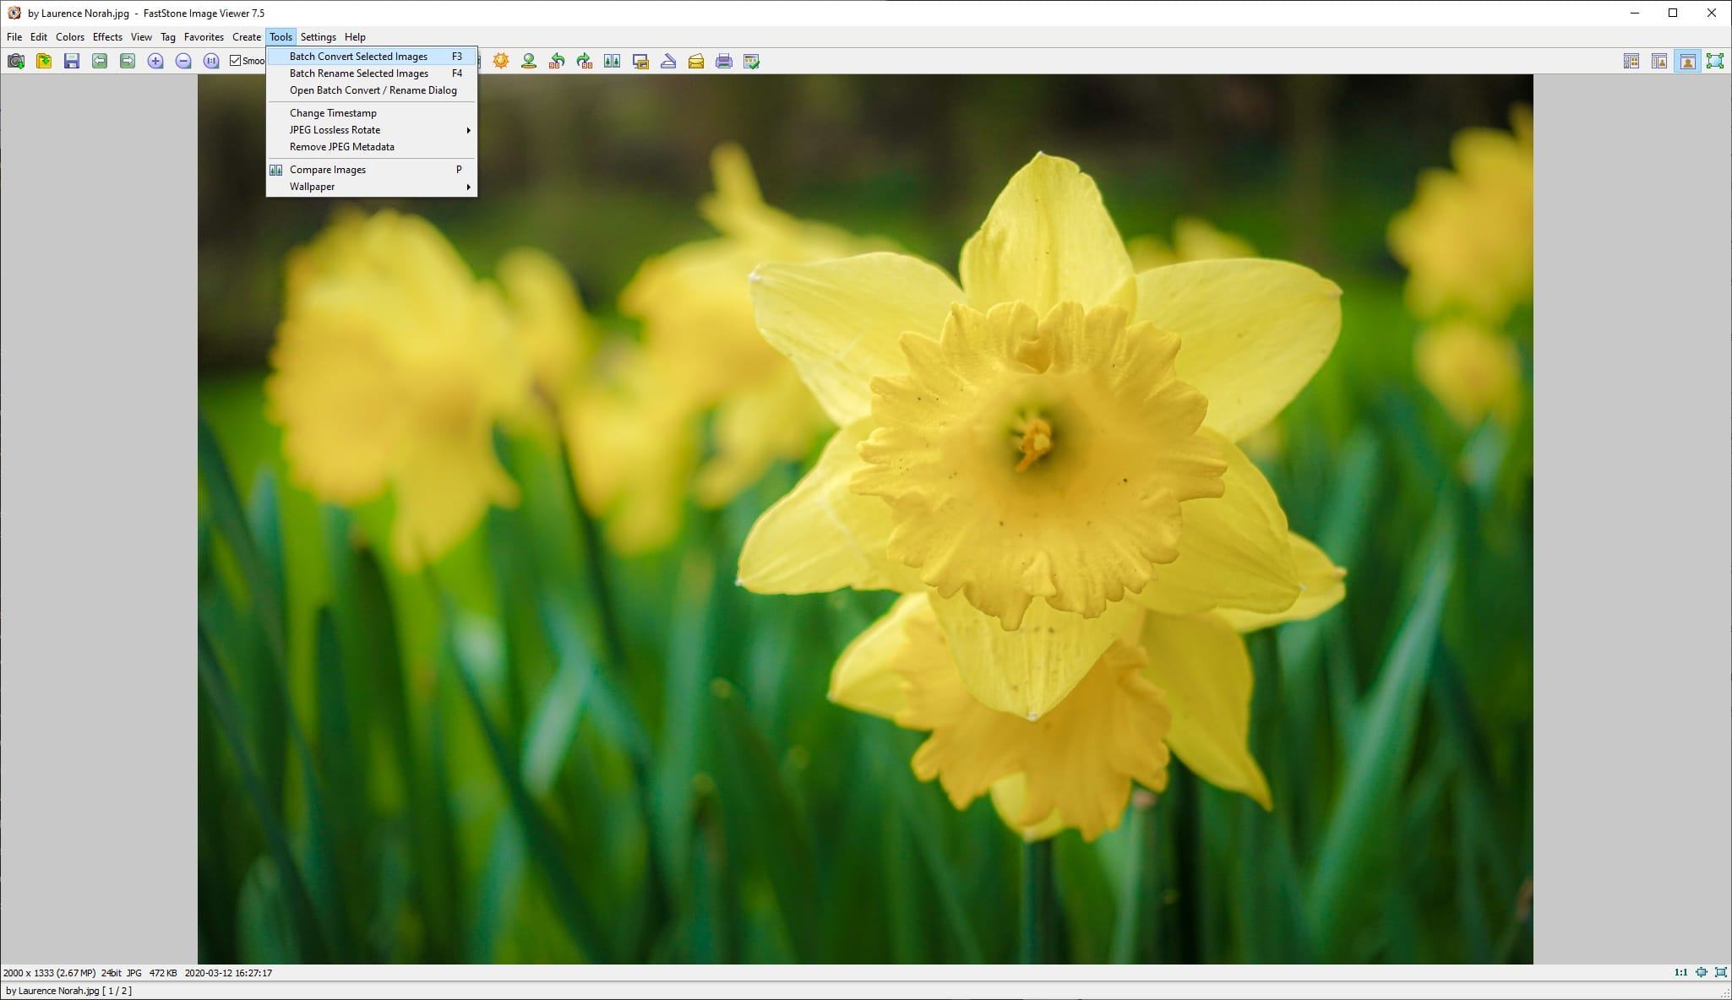
Task: Expand the Wallpaper submenu
Action: [x=312, y=186]
